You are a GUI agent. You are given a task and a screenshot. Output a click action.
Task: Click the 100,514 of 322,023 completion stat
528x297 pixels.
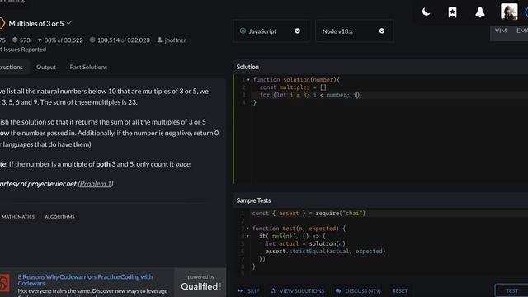pyautogui.click(x=120, y=40)
